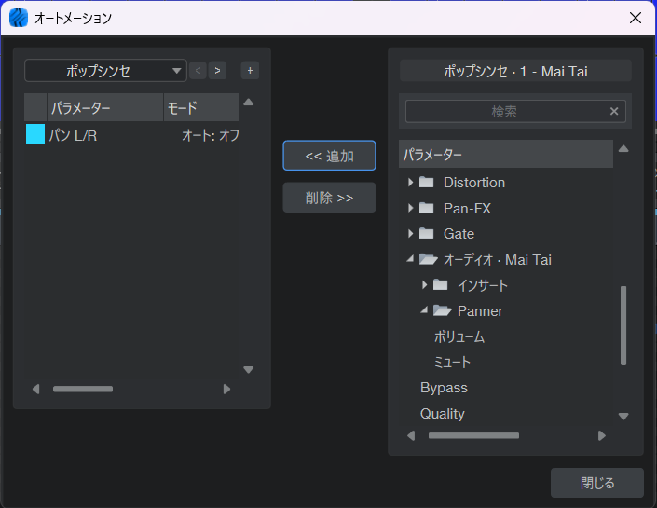Select the Gate tree item

click(459, 234)
